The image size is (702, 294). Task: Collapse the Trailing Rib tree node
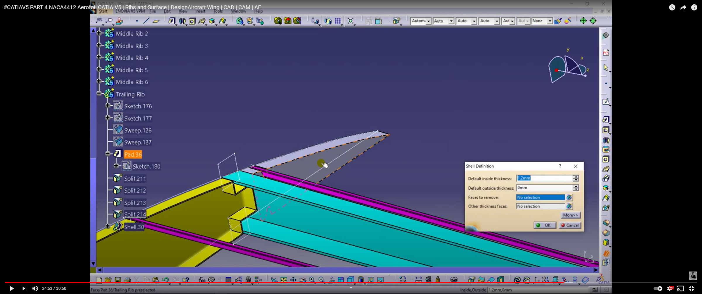point(99,94)
